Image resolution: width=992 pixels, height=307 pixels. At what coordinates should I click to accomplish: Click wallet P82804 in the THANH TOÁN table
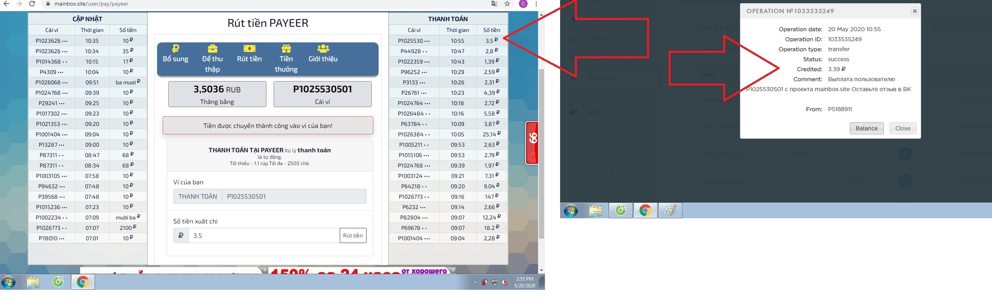[414, 217]
